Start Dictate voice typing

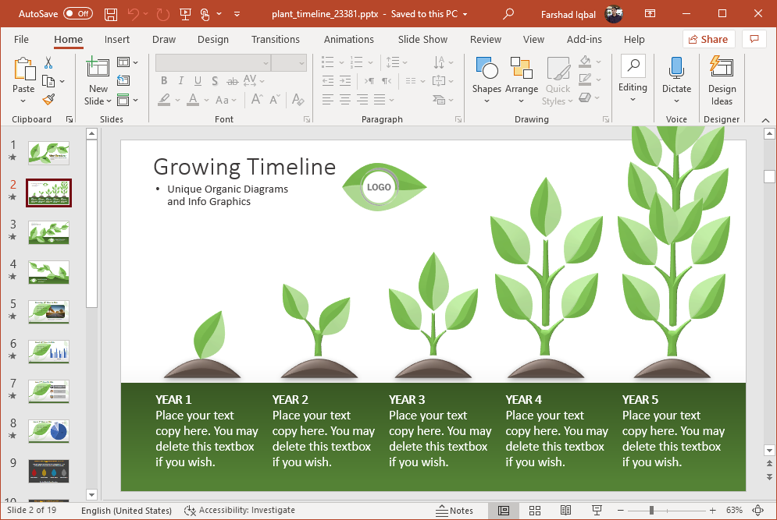click(x=676, y=74)
